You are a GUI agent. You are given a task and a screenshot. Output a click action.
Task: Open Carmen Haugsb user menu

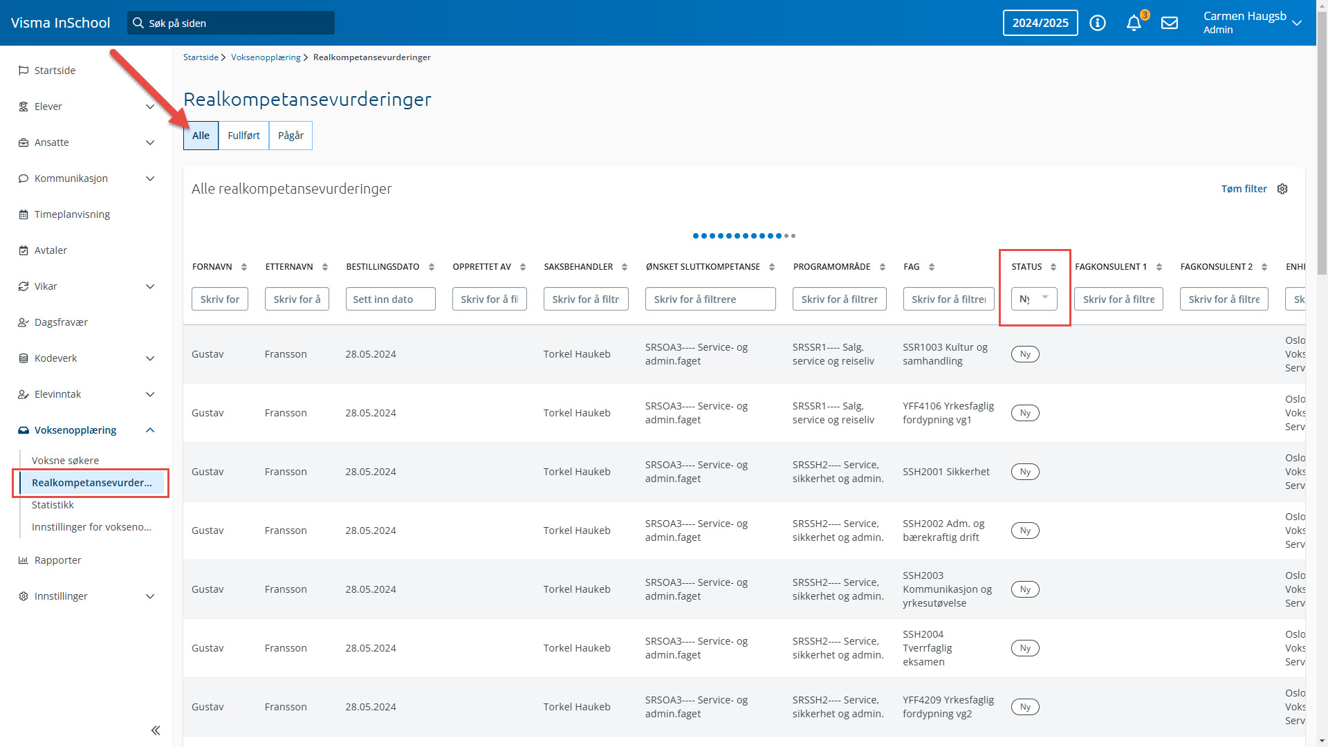(x=1253, y=23)
